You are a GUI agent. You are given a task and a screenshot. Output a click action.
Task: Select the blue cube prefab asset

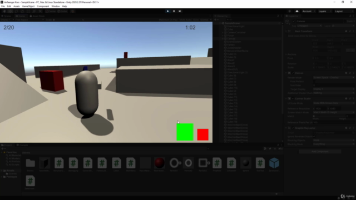click(274, 164)
